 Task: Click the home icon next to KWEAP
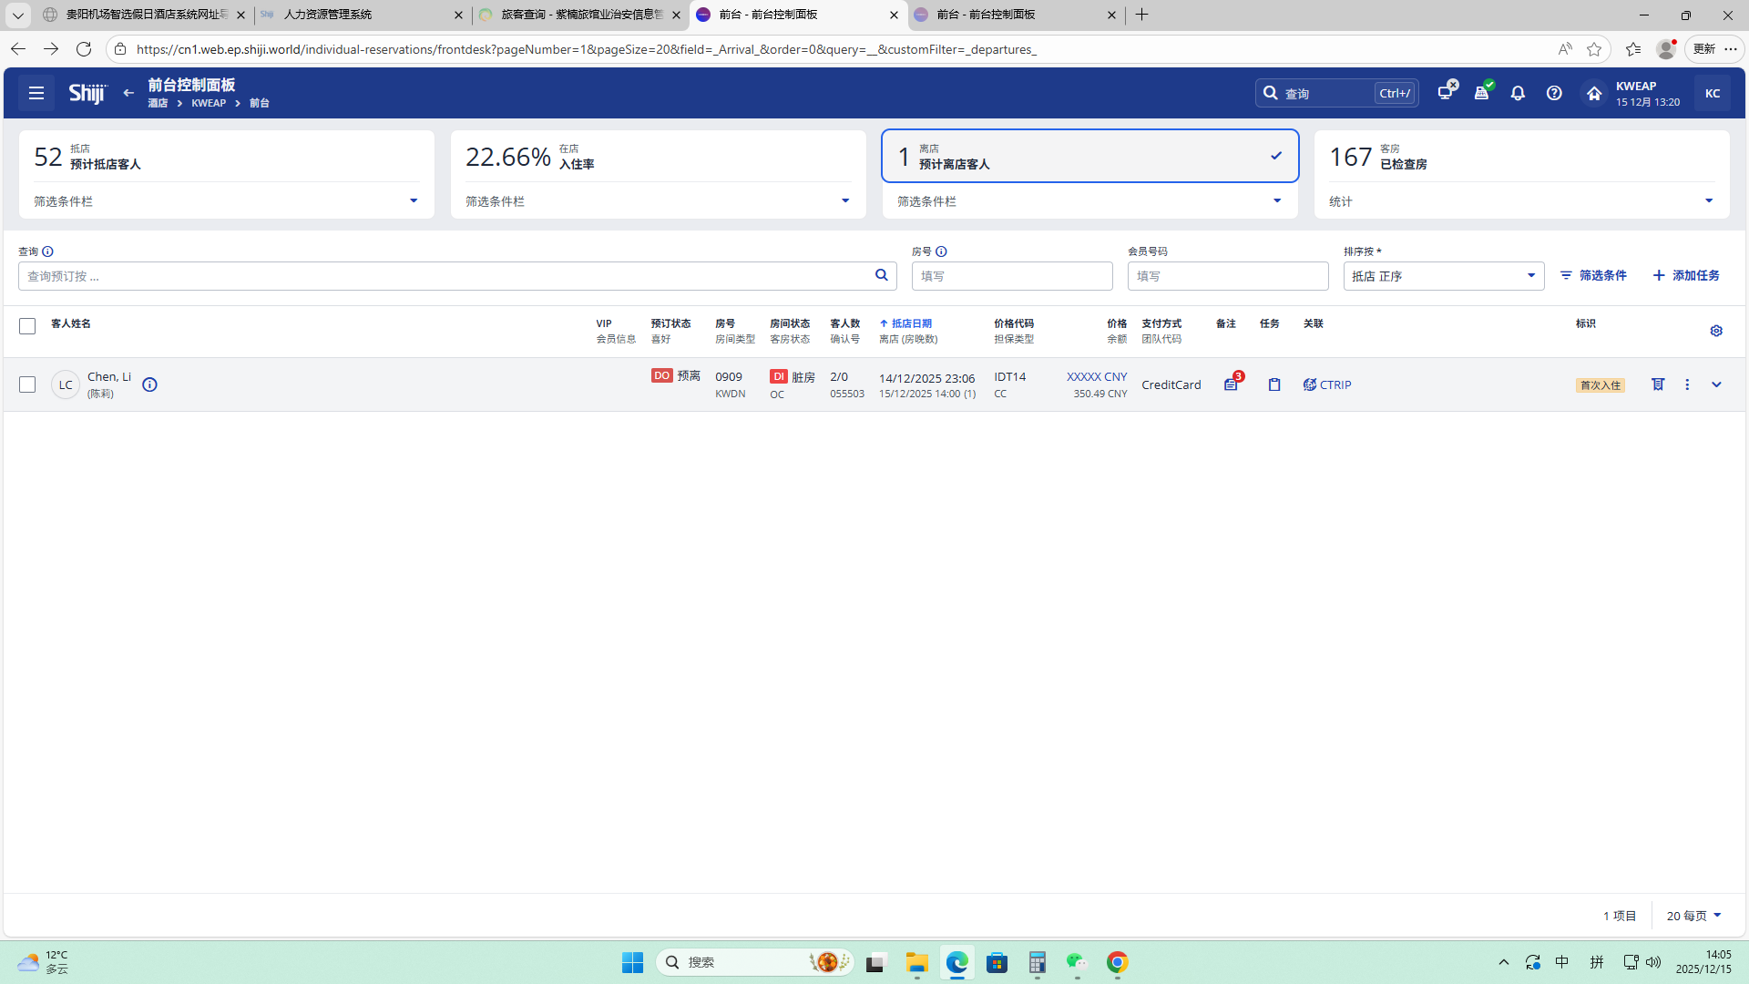1593,93
